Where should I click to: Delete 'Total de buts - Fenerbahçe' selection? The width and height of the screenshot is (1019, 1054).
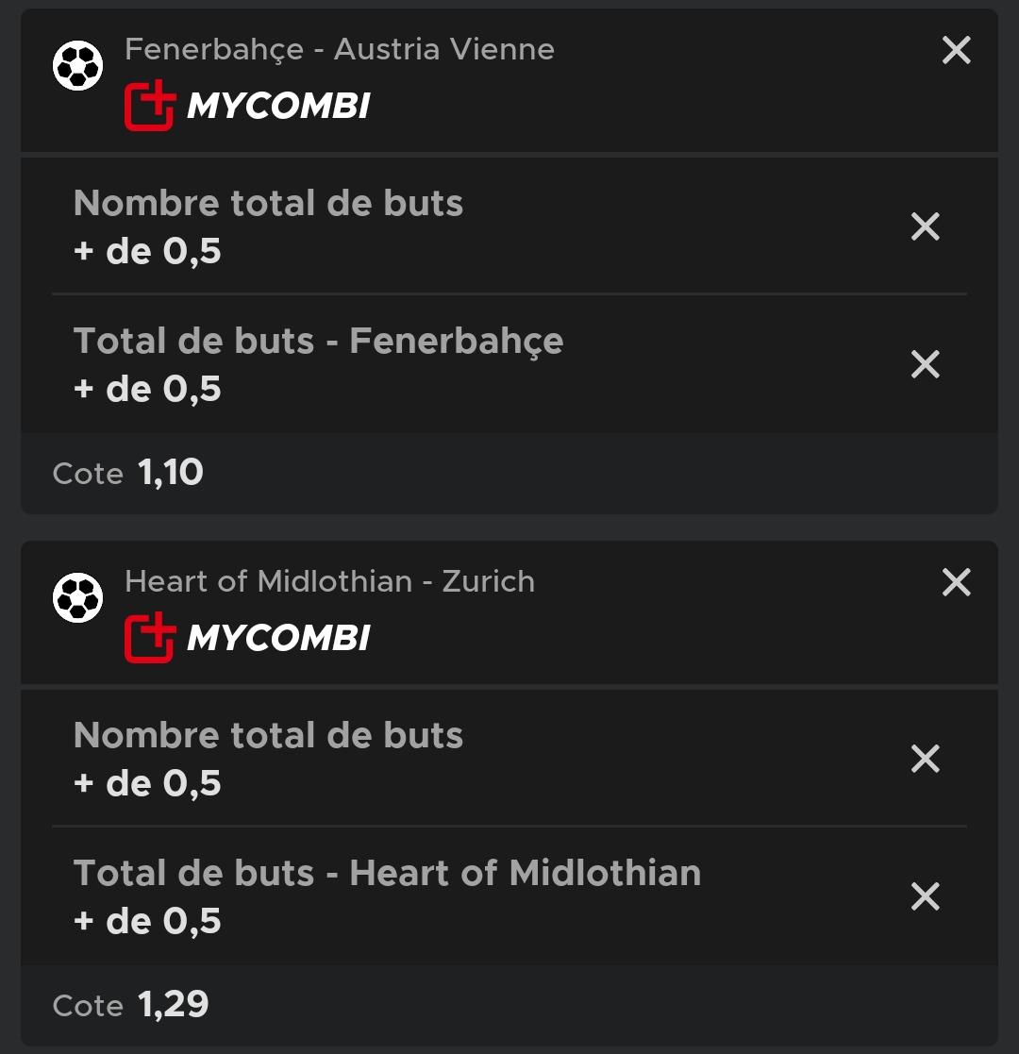pyautogui.click(x=925, y=364)
